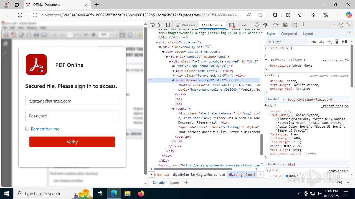Open a new browser tab
This screenshot has width=355, height=199.
pyautogui.click(x=97, y=5)
